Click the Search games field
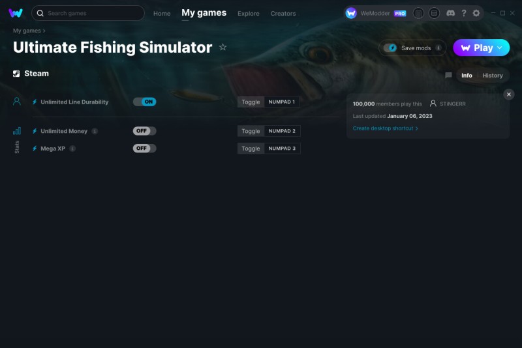Viewport: 522px width, 348px height. point(88,13)
